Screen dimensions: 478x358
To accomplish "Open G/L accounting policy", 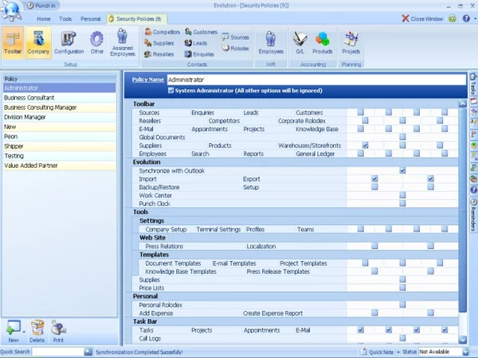I will (300, 42).
